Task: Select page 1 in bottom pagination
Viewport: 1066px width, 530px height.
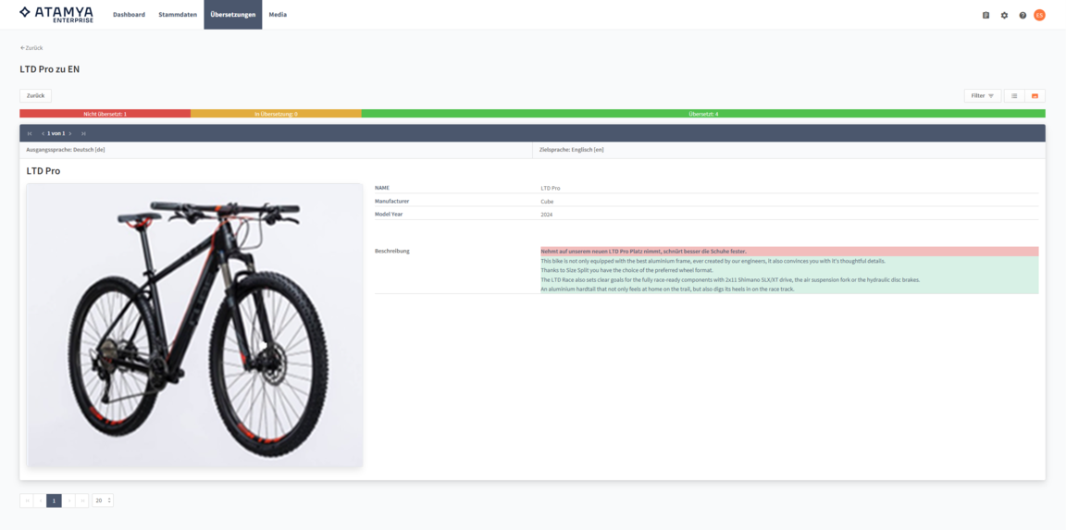Action: [x=55, y=500]
